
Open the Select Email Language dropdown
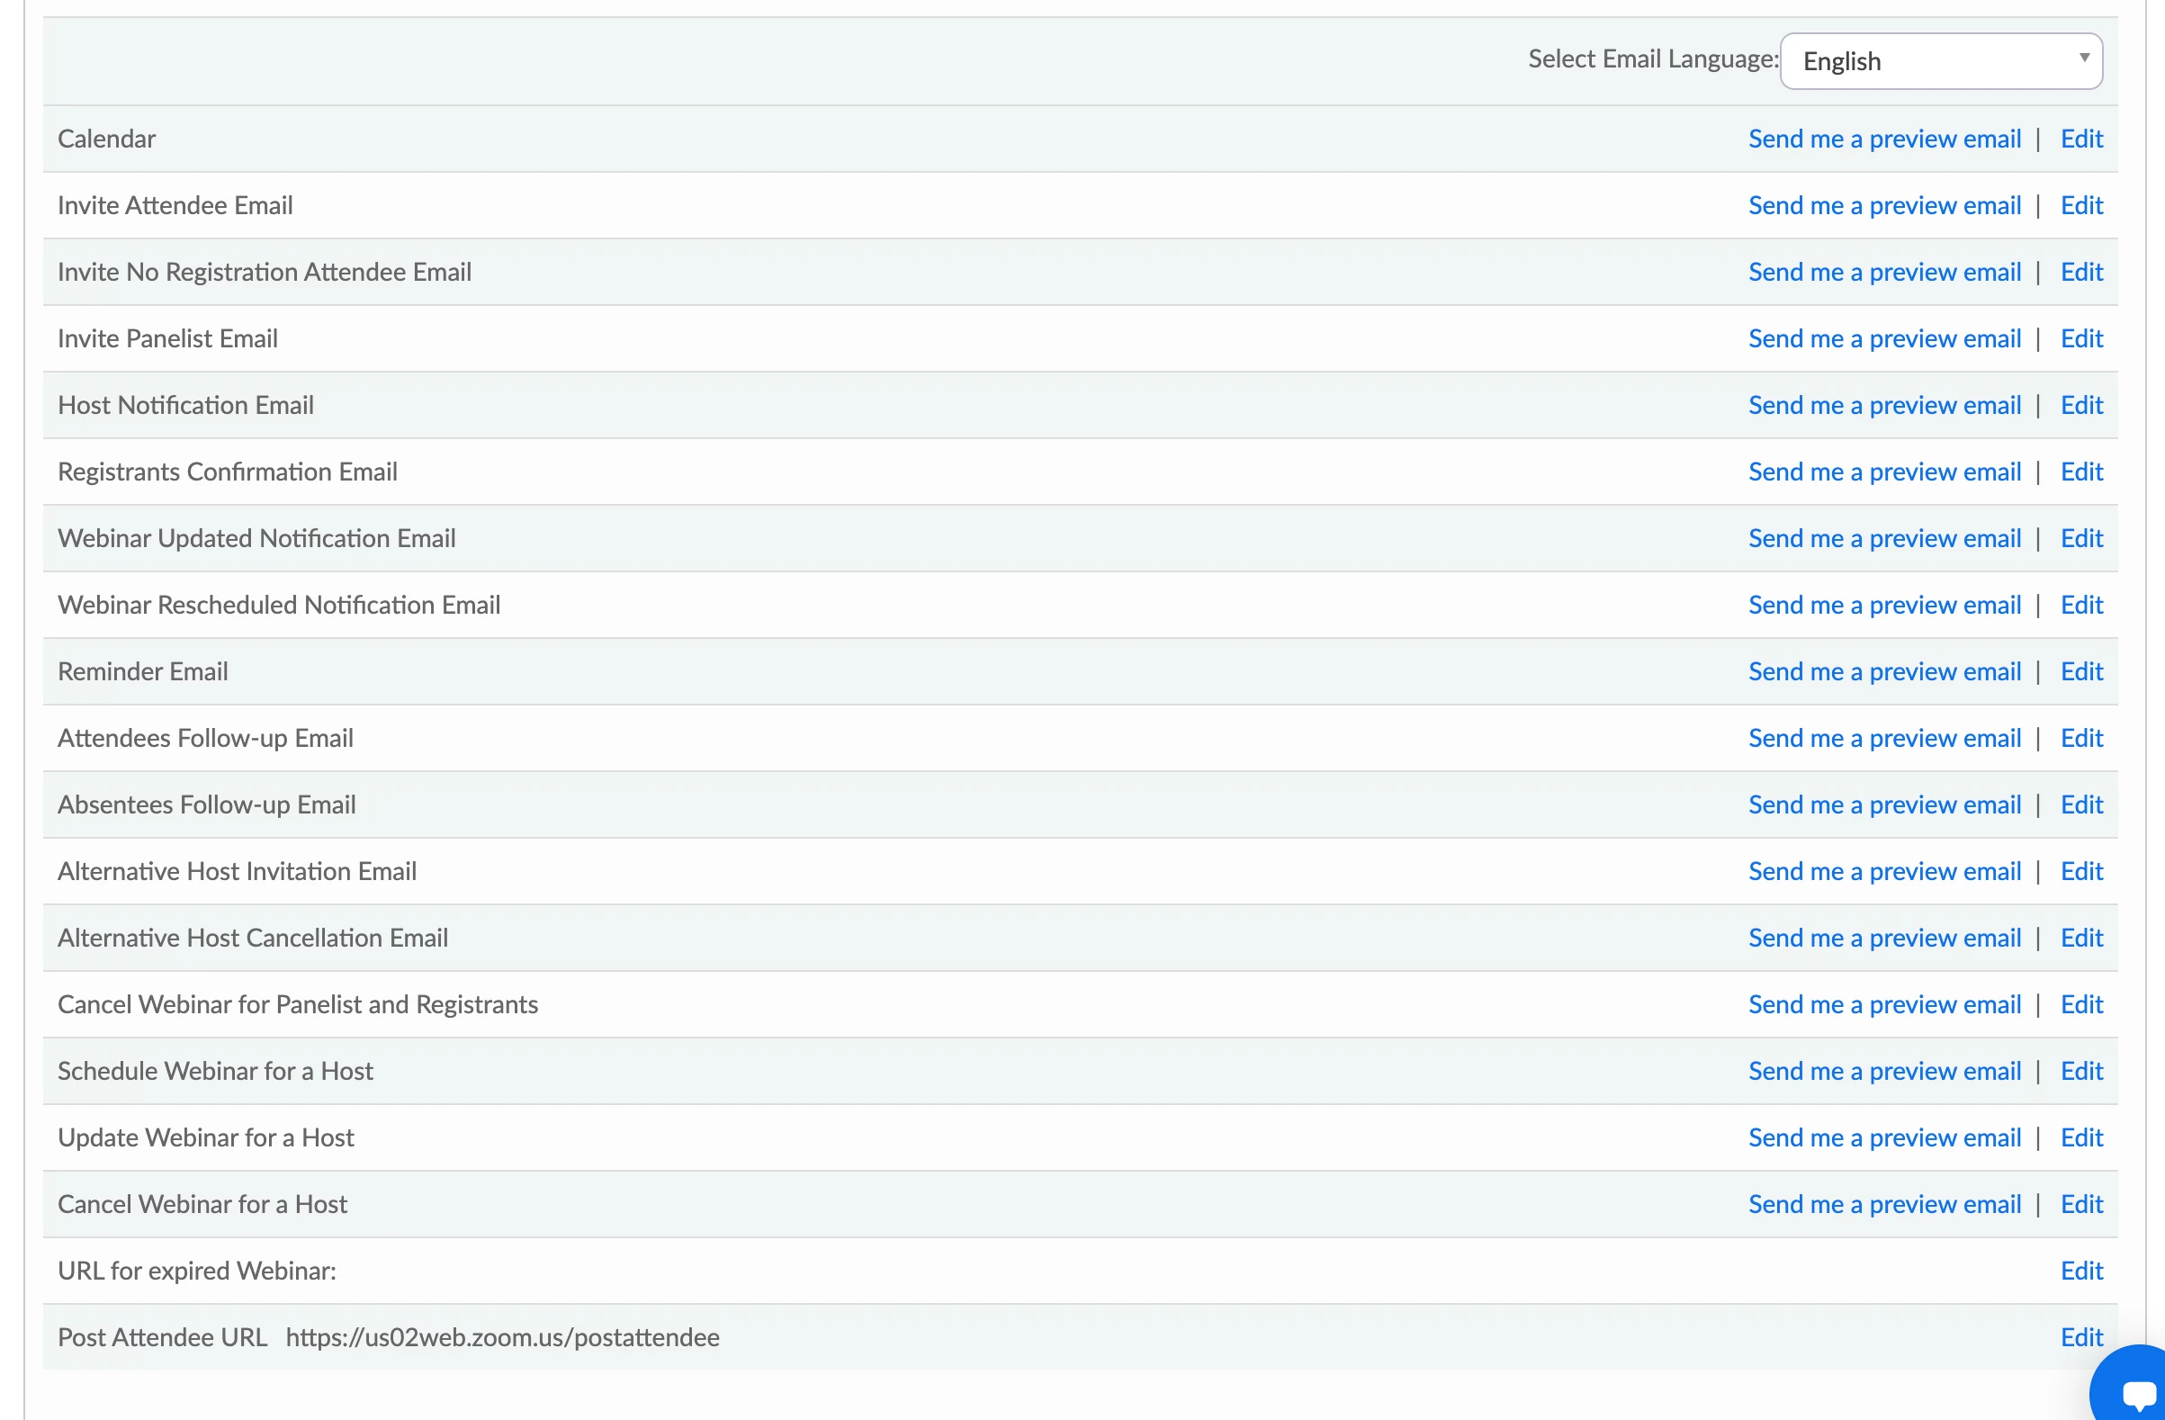click(x=1940, y=61)
